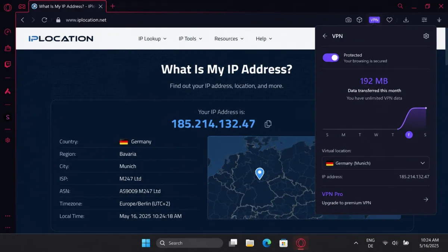448x252 pixels.
Task: Open Microsoft Store from taskbar
Action: (283, 243)
